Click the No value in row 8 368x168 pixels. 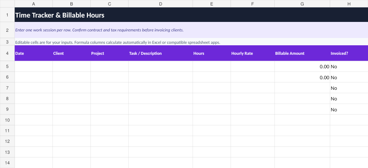tap(334, 99)
